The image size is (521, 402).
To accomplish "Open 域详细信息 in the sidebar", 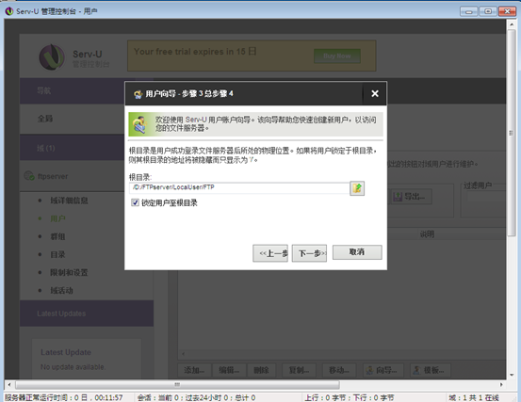I will tap(69, 201).
